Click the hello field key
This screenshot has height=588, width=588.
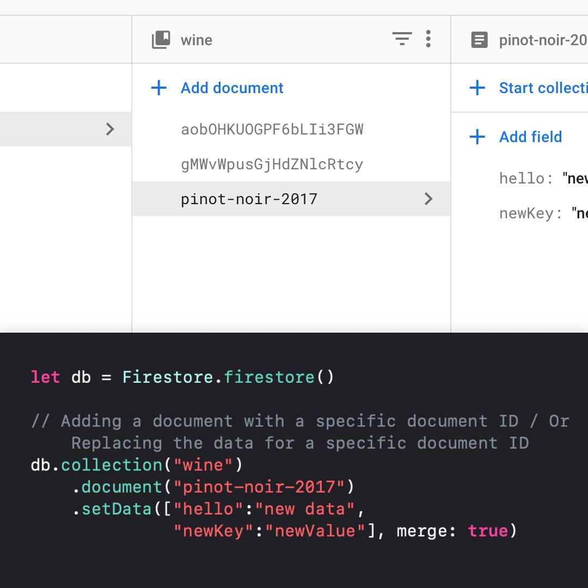click(x=525, y=178)
